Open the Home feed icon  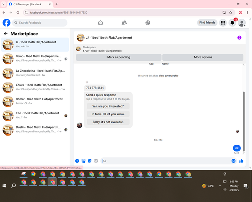pyautogui.click(x=100, y=23)
